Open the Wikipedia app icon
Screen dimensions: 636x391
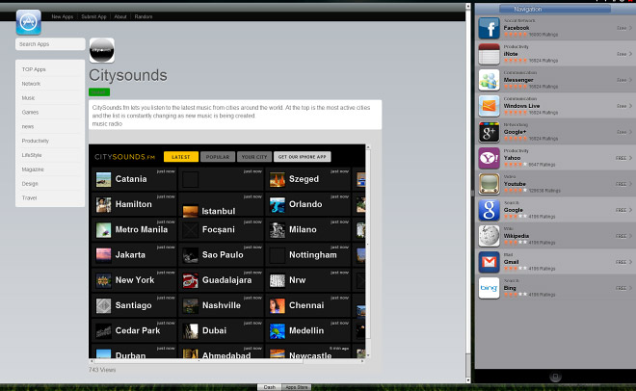489,236
